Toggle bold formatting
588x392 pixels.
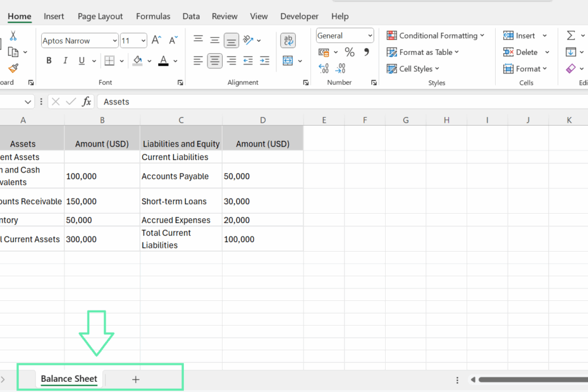49,61
